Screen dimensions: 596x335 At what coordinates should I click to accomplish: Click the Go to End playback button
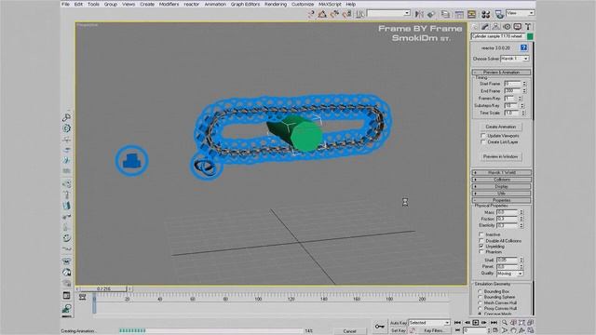coord(494,323)
